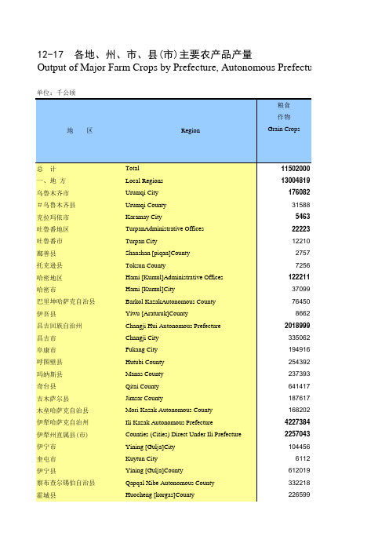Click the 'Toksun County' cell

click(145, 265)
